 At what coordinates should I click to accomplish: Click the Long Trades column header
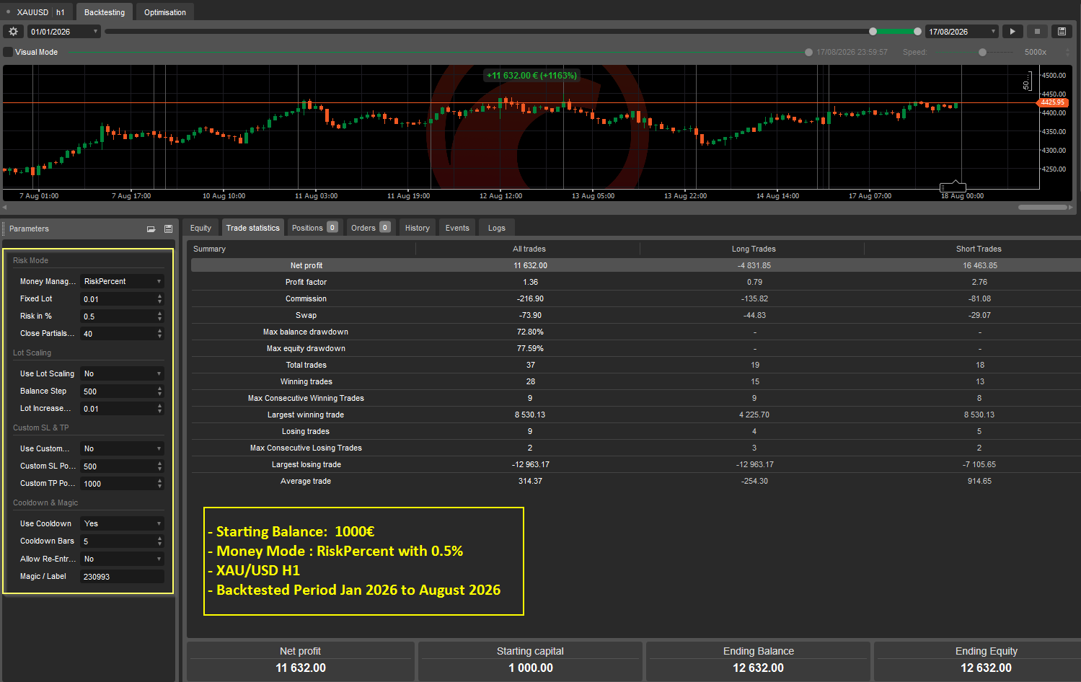pos(754,249)
